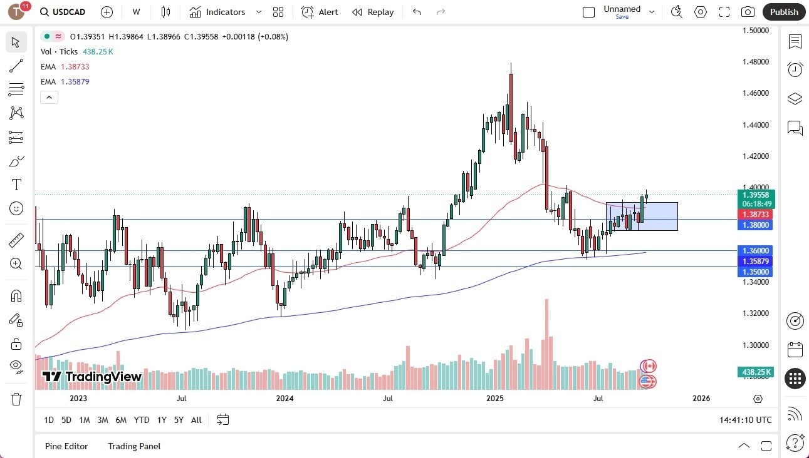Select the text annotation tool
This screenshot has height=458, width=809.
16,184
